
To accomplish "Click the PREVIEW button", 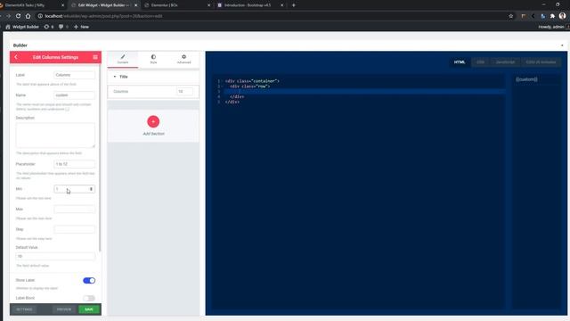I will pos(64,309).
